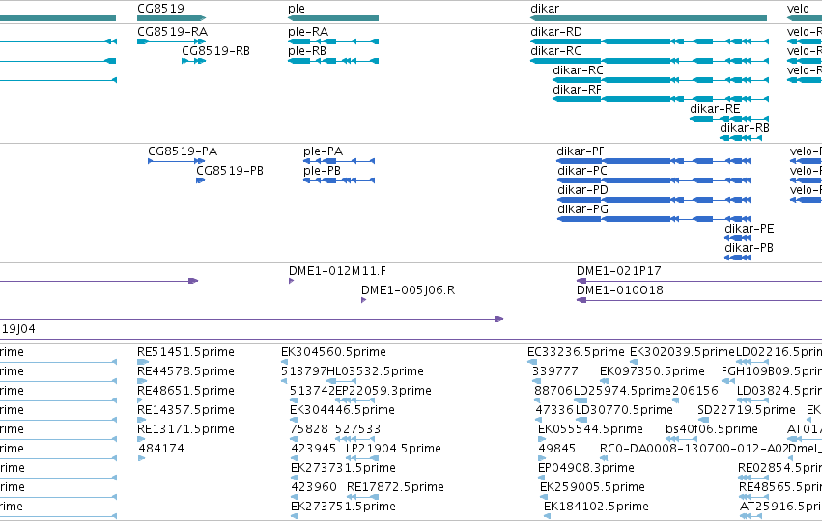822x521 pixels.
Task: Open EST RE44578.5prime
Action: (x=185, y=371)
